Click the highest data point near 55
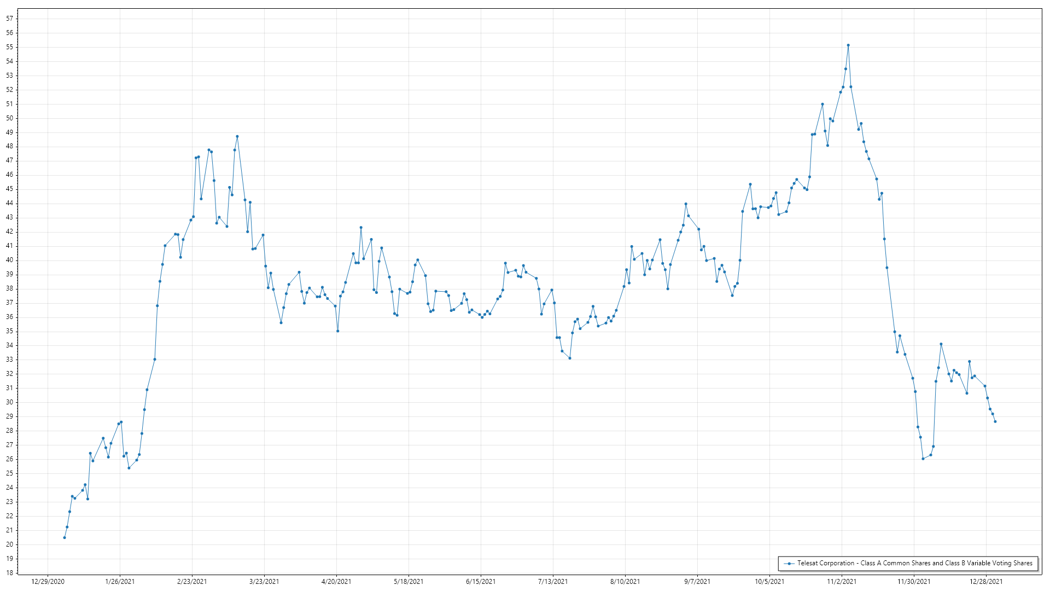 (x=848, y=45)
